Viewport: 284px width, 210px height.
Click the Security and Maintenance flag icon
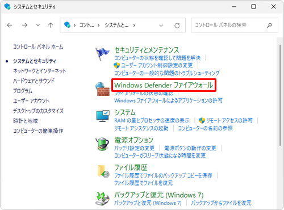coord(102,54)
